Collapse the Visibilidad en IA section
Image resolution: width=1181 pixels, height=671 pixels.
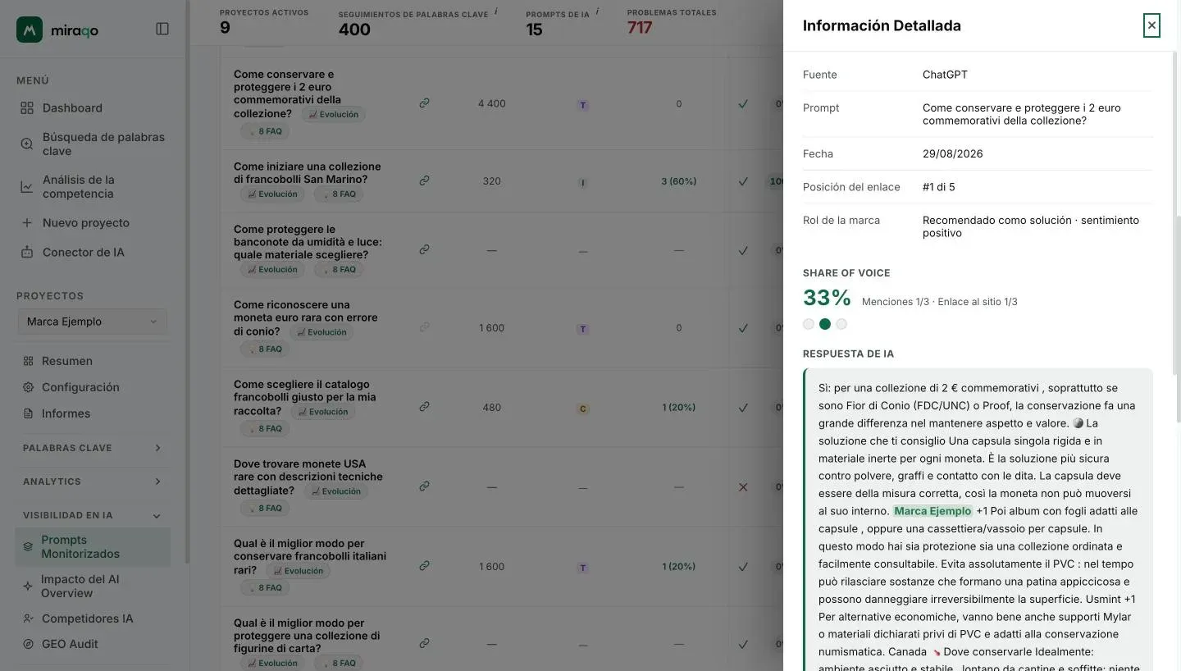(x=93, y=515)
